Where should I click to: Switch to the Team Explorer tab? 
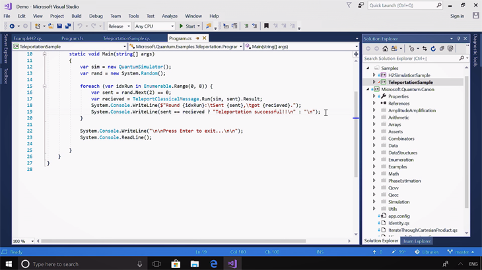(x=417, y=241)
